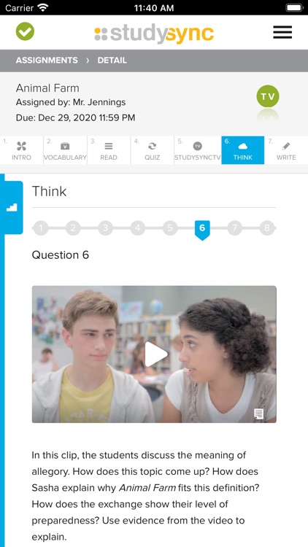308x547 pixels.
Task: Switch to the Read tab
Action: [x=109, y=150]
